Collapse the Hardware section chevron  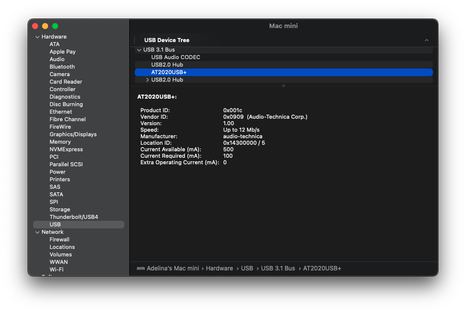click(x=37, y=37)
